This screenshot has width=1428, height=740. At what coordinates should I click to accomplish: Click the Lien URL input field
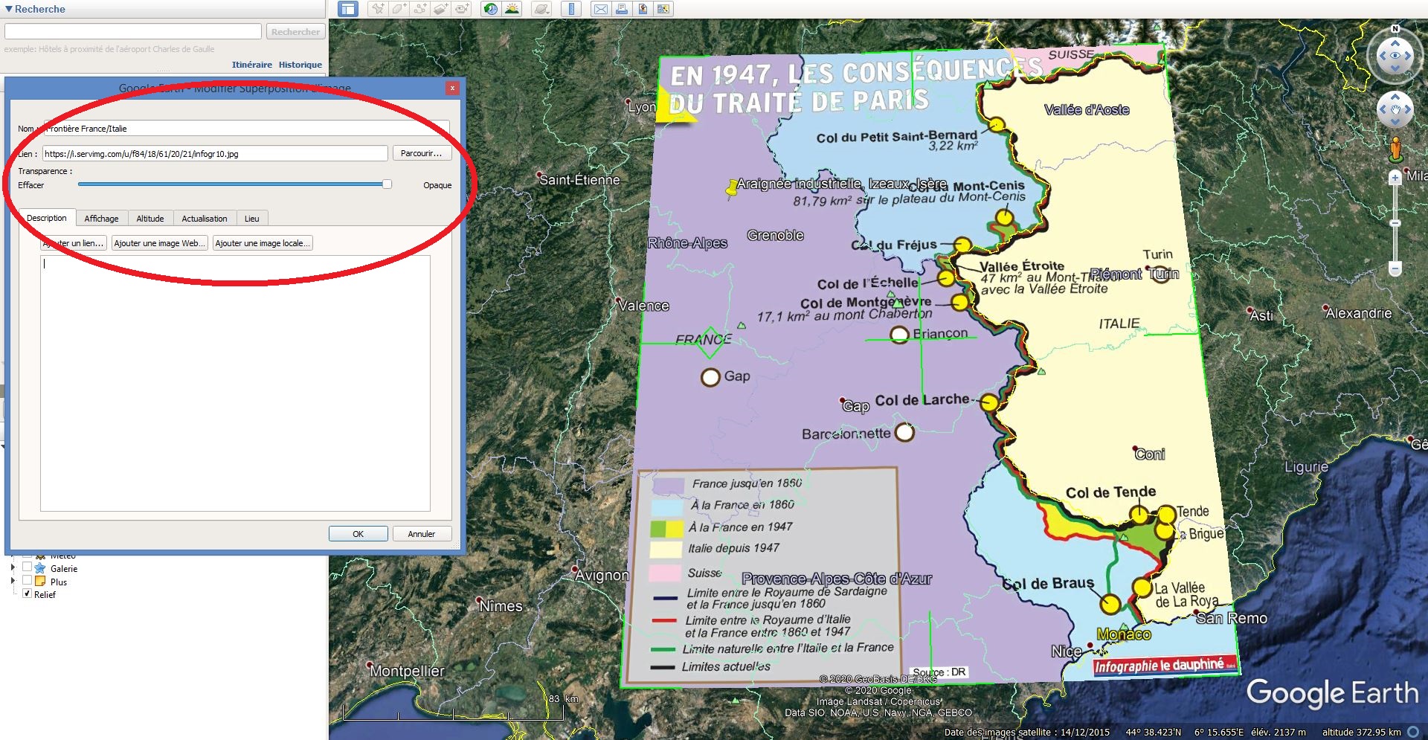coord(215,153)
